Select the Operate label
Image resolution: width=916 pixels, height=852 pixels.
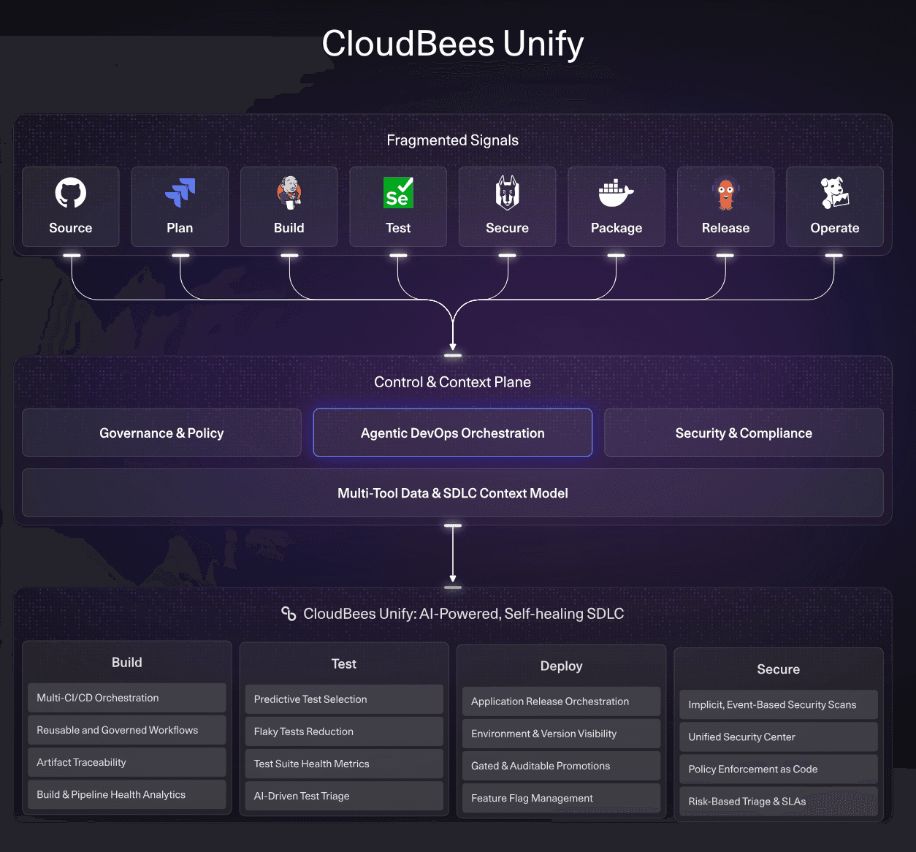[x=835, y=228]
